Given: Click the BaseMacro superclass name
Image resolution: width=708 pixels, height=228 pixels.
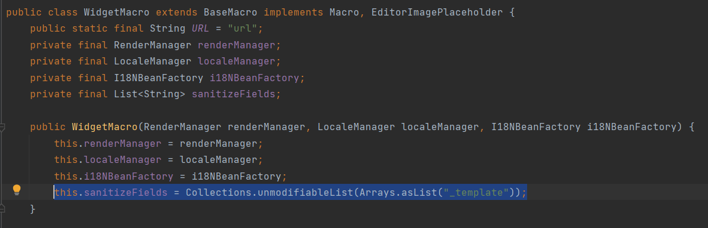Looking at the screenshot, I should 231,13.
